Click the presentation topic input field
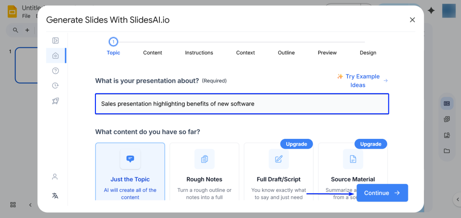 [242, 104]
